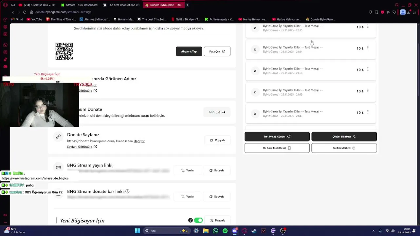Click Düzenle for Yeni Bilgisayar İçin

point(217,221)
